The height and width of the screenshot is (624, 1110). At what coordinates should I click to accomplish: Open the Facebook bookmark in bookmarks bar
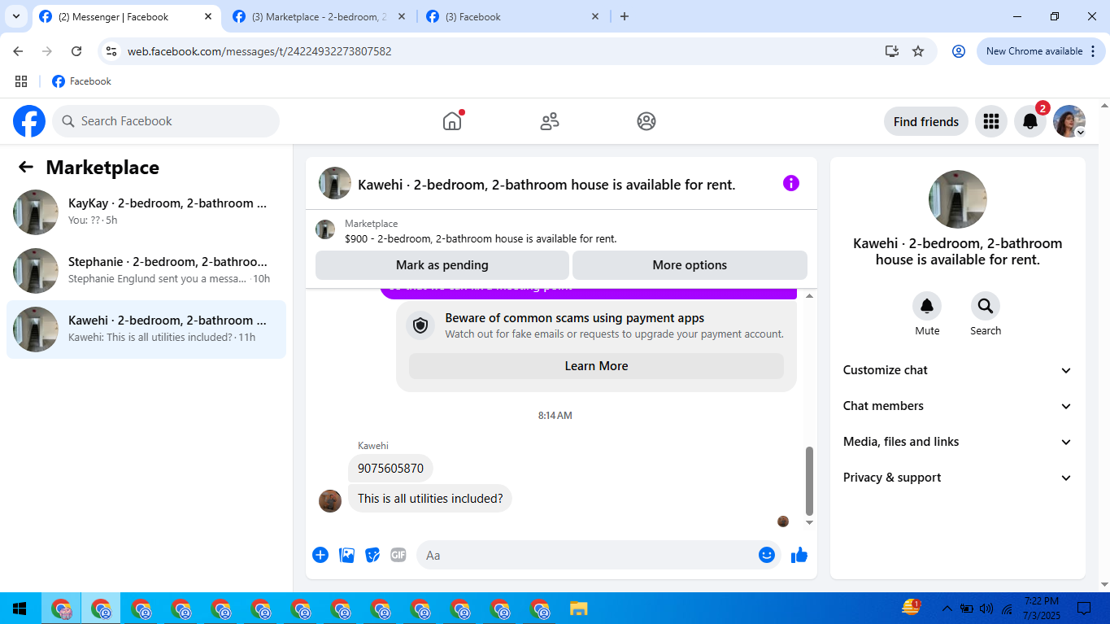click(x=81, y=81)
